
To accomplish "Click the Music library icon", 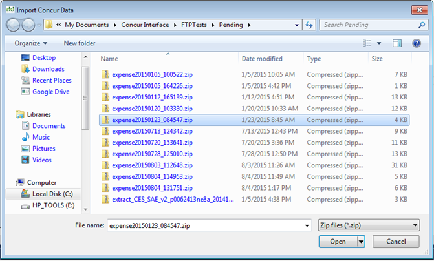I will pyautogui.click(x=25, y=137).
